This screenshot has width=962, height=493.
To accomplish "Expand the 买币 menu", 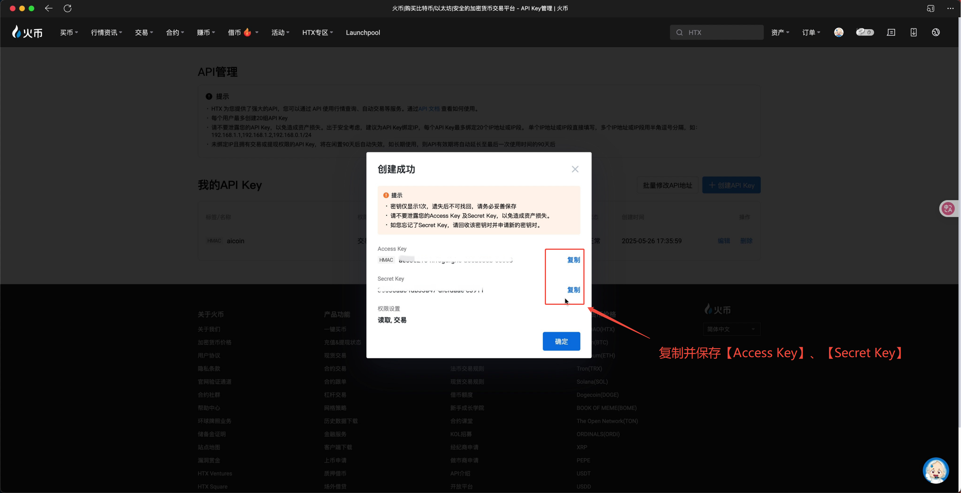I will [69, 33].
